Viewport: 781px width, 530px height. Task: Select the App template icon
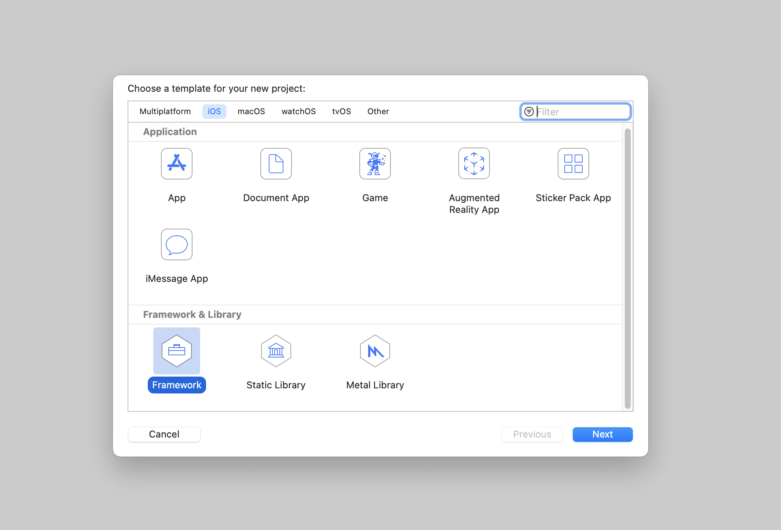tap(177, 164)
